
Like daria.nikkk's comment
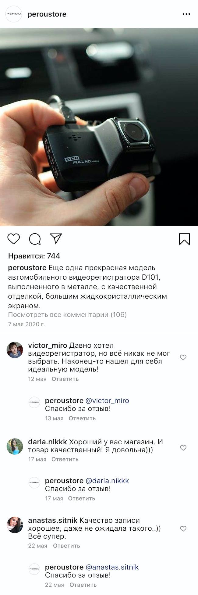183,448
